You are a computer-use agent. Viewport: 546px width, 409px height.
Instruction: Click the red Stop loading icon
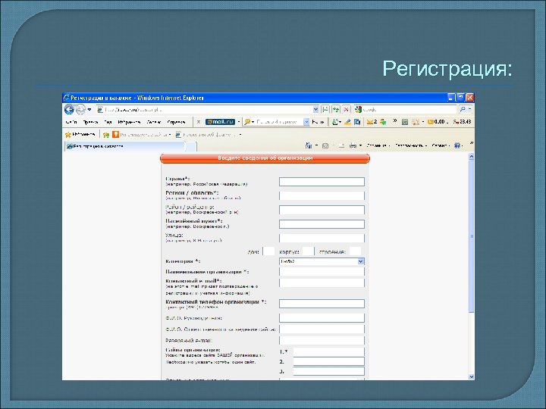pyautogui.click(x=346, y=110)
